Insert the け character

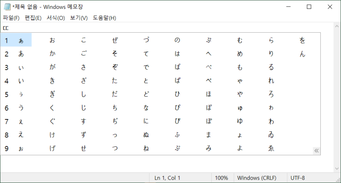(x=52, y=135)
